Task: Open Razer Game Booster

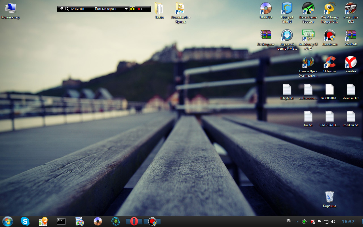Action: click(x=308, y=13)
